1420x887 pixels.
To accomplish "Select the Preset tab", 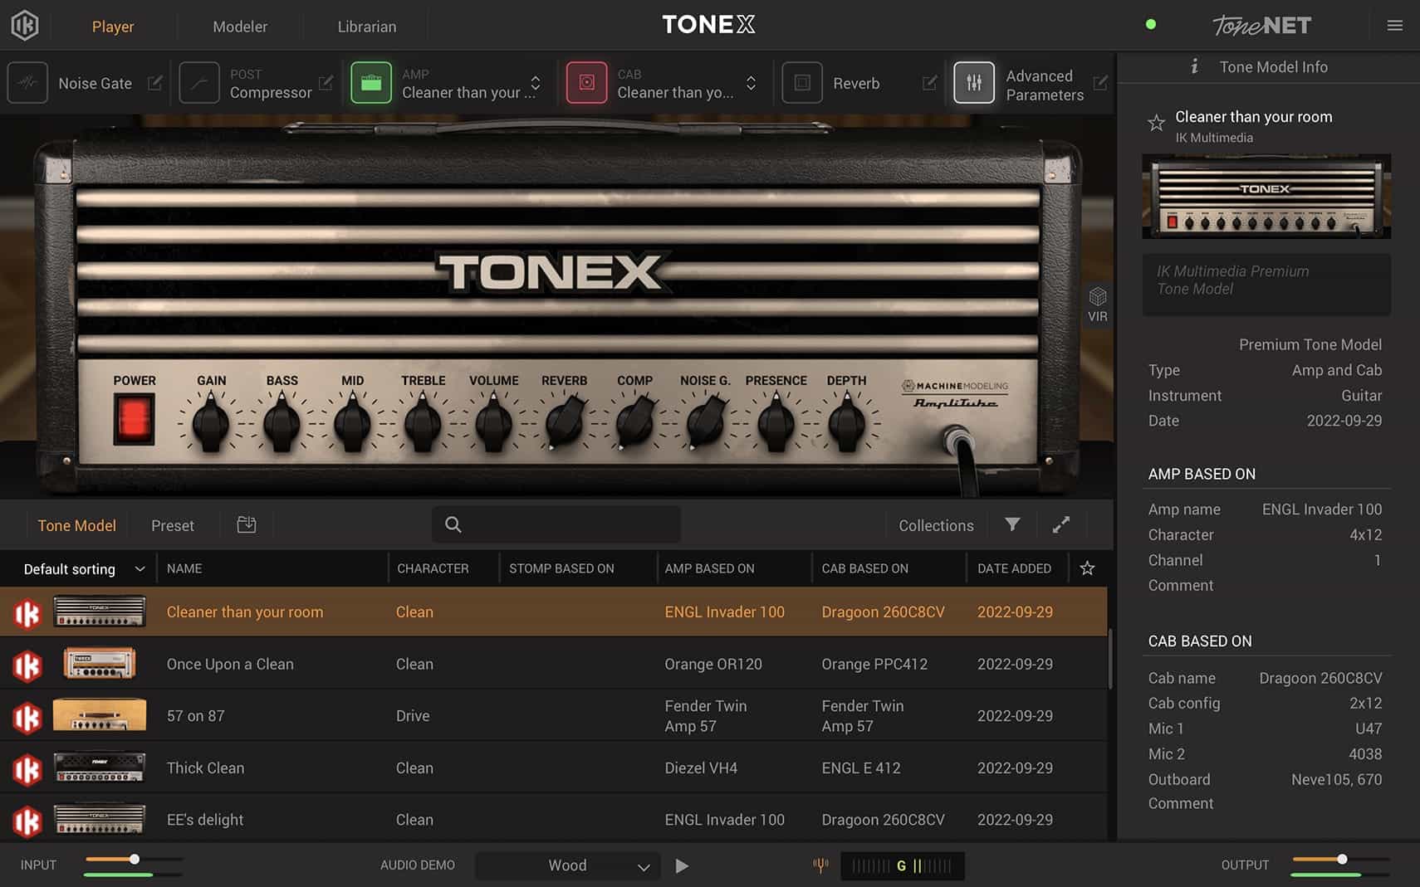I will pos(173,525).
